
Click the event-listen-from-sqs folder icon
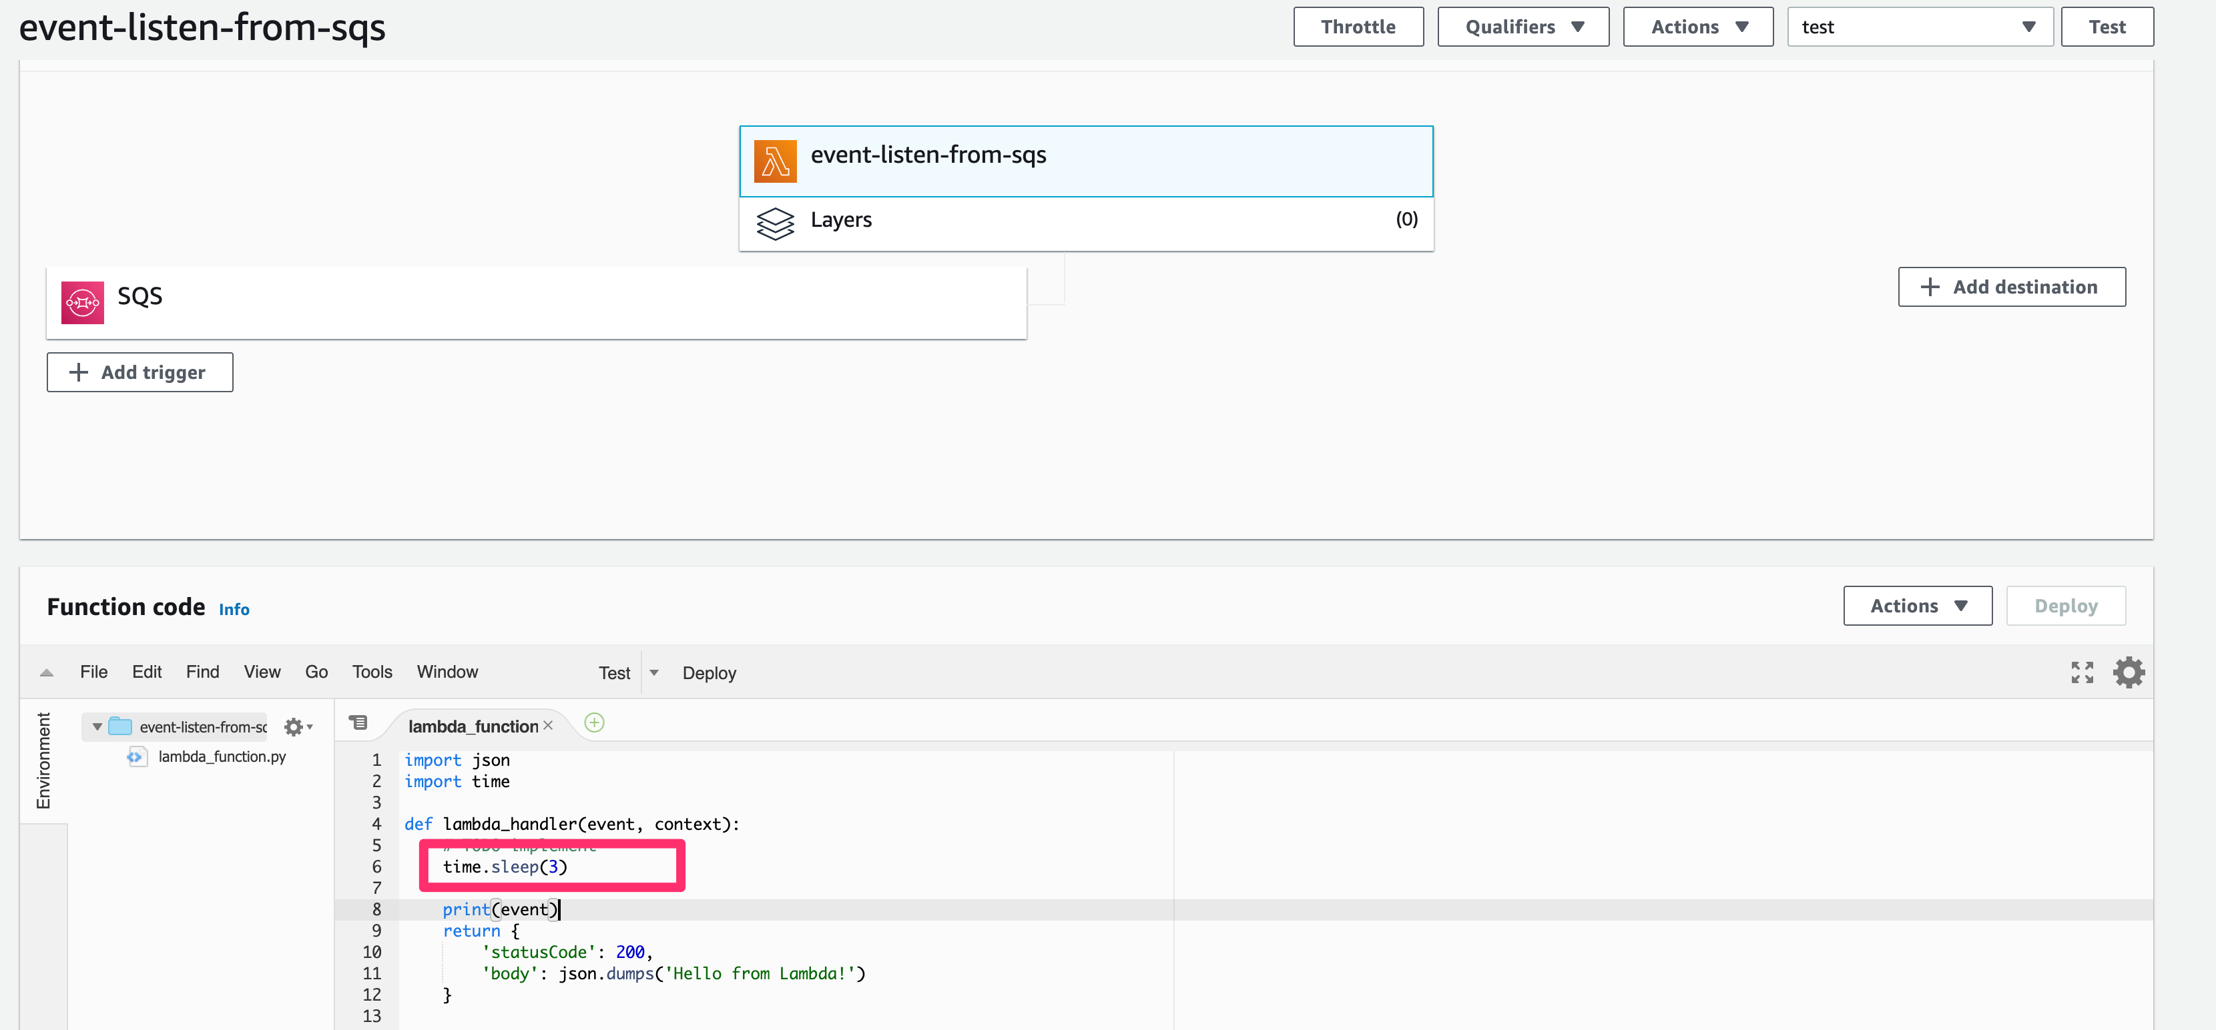(120, 726)
